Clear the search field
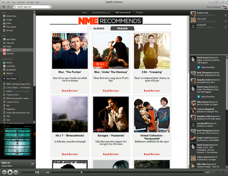Image resolution: width=228 pixels, height=176 pixels. [x=50, y=7]
